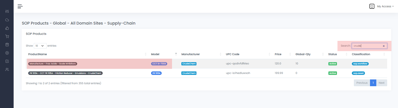Click the sop.workflow classification badge

(x=360, y=64)
